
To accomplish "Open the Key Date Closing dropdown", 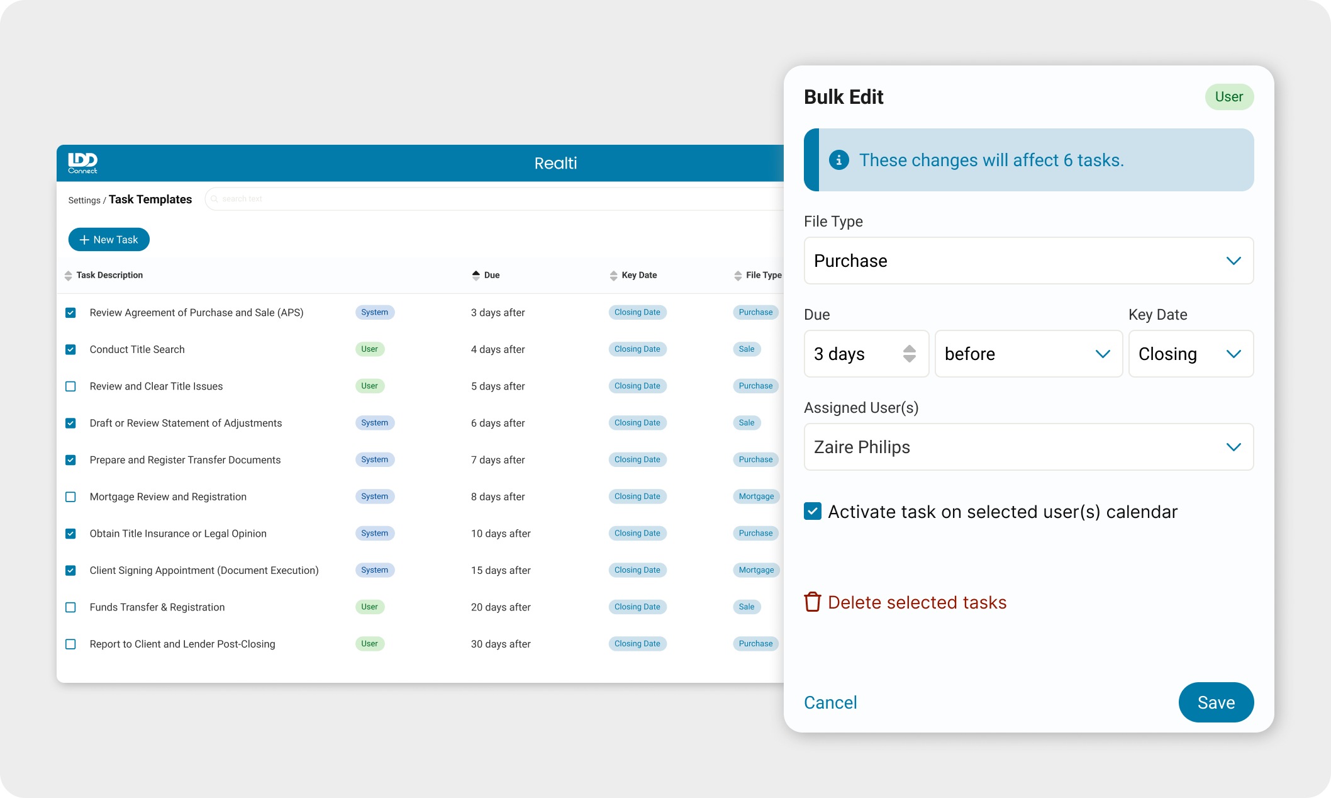I will (1190, 354).
